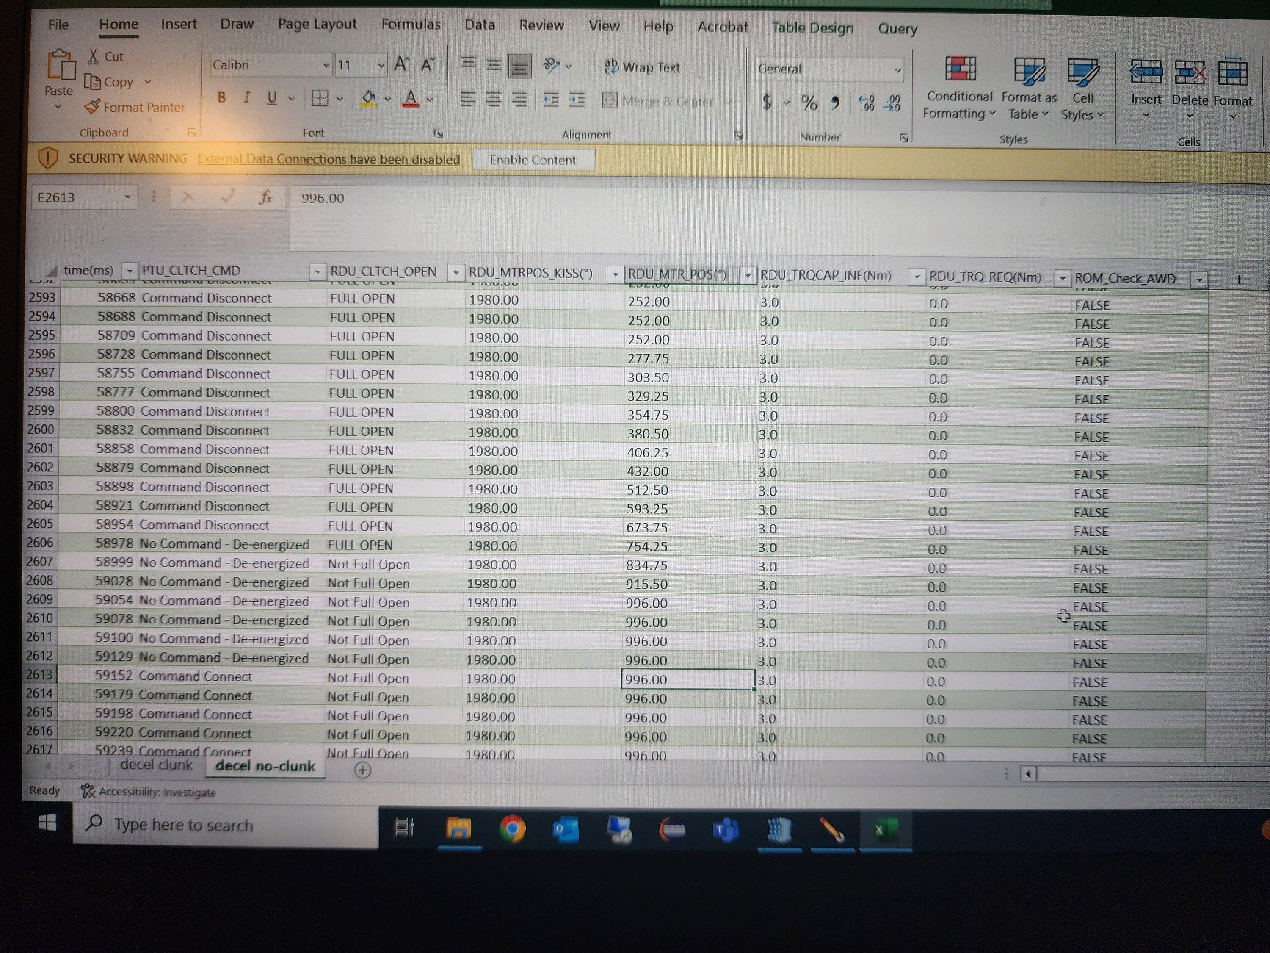The width and height of the screenshot is (1270, 953).
Task: Click Decrease Indent icon
Action: (551, 100)
